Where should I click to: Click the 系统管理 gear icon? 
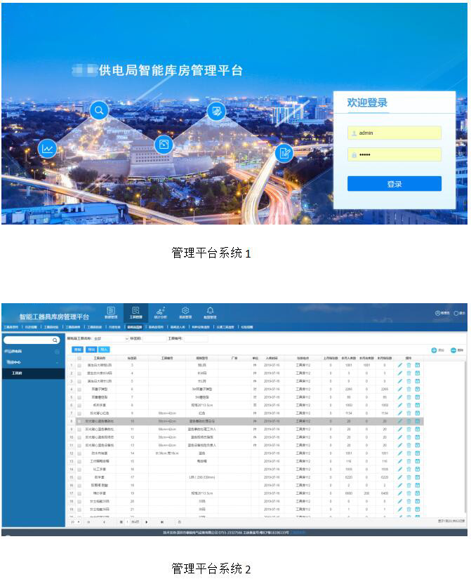(185, 313)
